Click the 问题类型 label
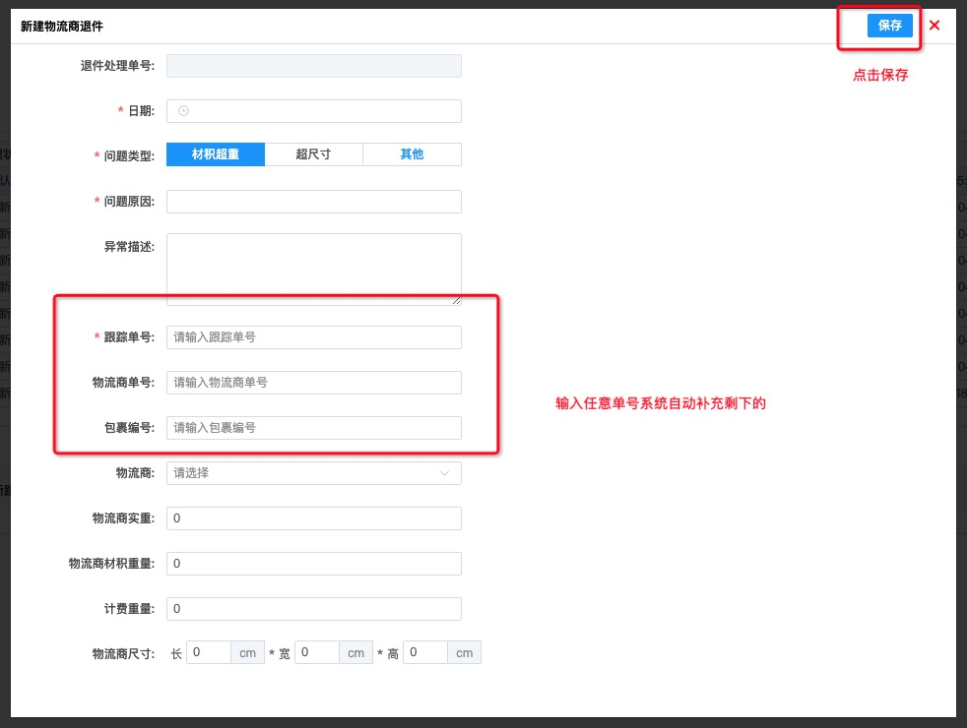The image size is (967, 728). point(129,155)
